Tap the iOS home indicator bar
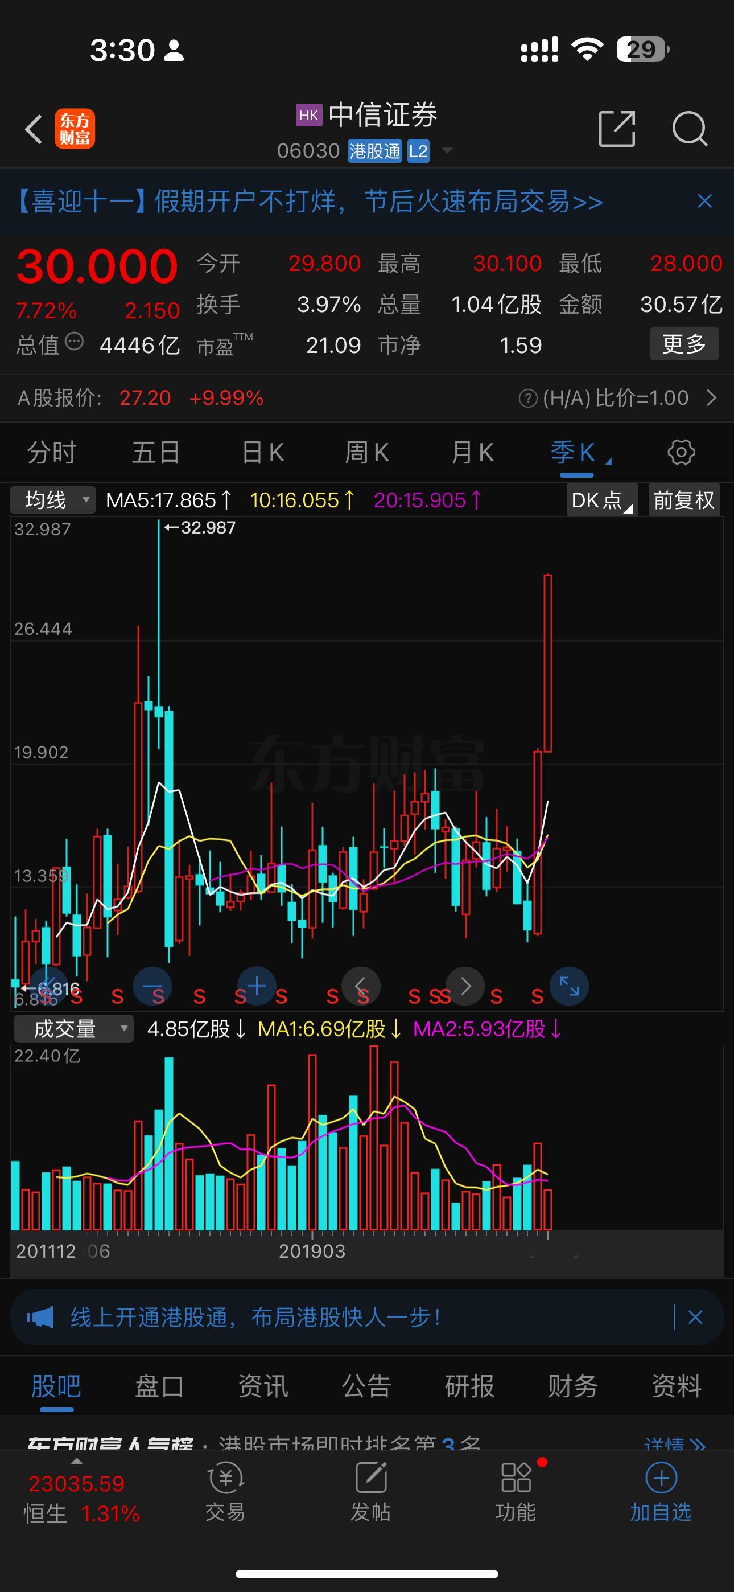The width and height of the screenshot is (734, 1592). tap(367, 1573)
